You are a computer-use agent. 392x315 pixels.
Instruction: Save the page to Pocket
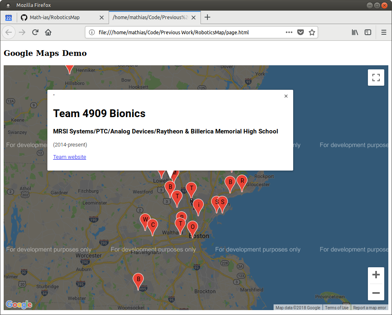pos(301,32)
